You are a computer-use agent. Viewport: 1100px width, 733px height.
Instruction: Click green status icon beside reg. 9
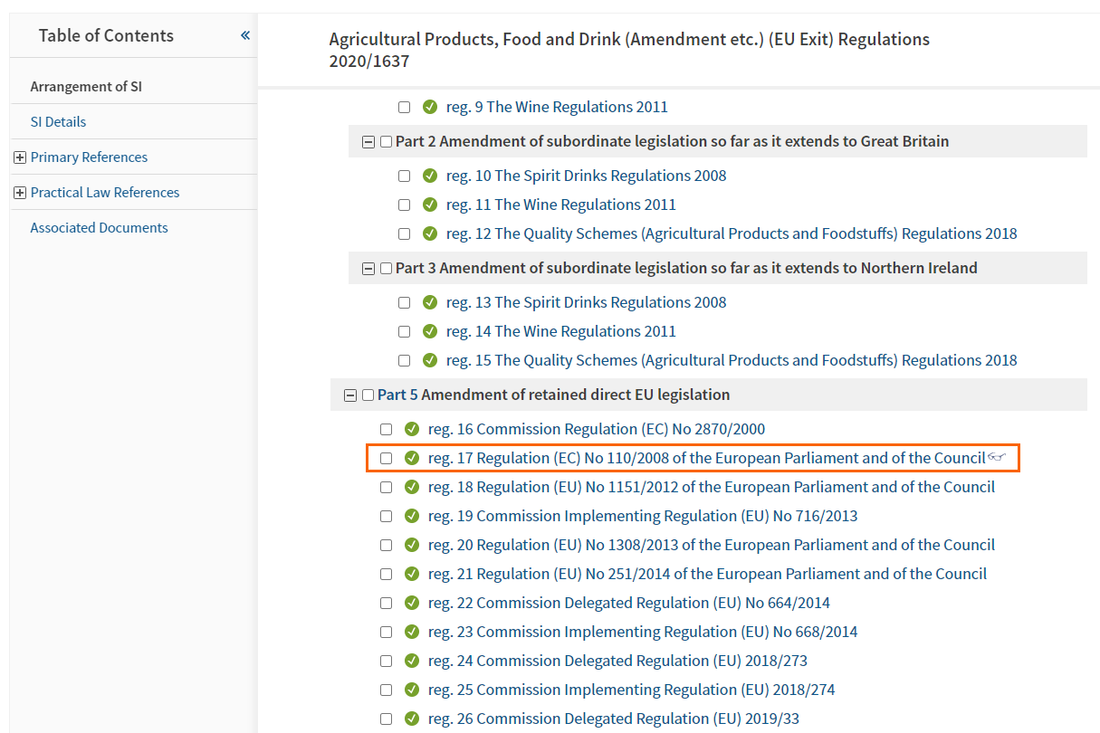coord(430,107)
